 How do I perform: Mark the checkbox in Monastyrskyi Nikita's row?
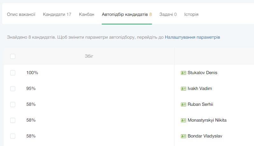[x=13, y=120]
